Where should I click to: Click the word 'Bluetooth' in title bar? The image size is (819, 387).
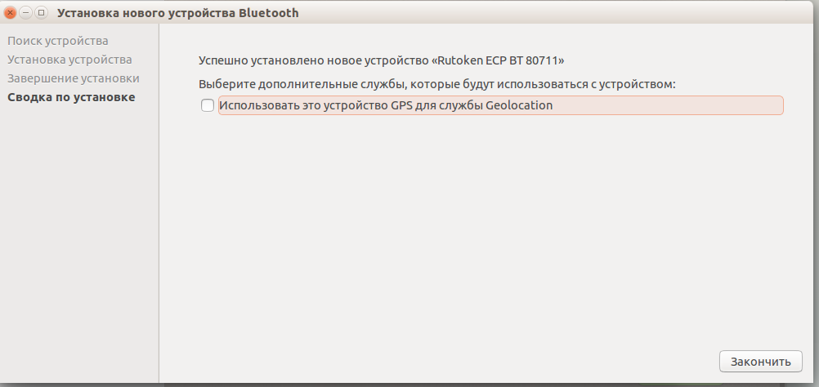click(x=271, y=13)
